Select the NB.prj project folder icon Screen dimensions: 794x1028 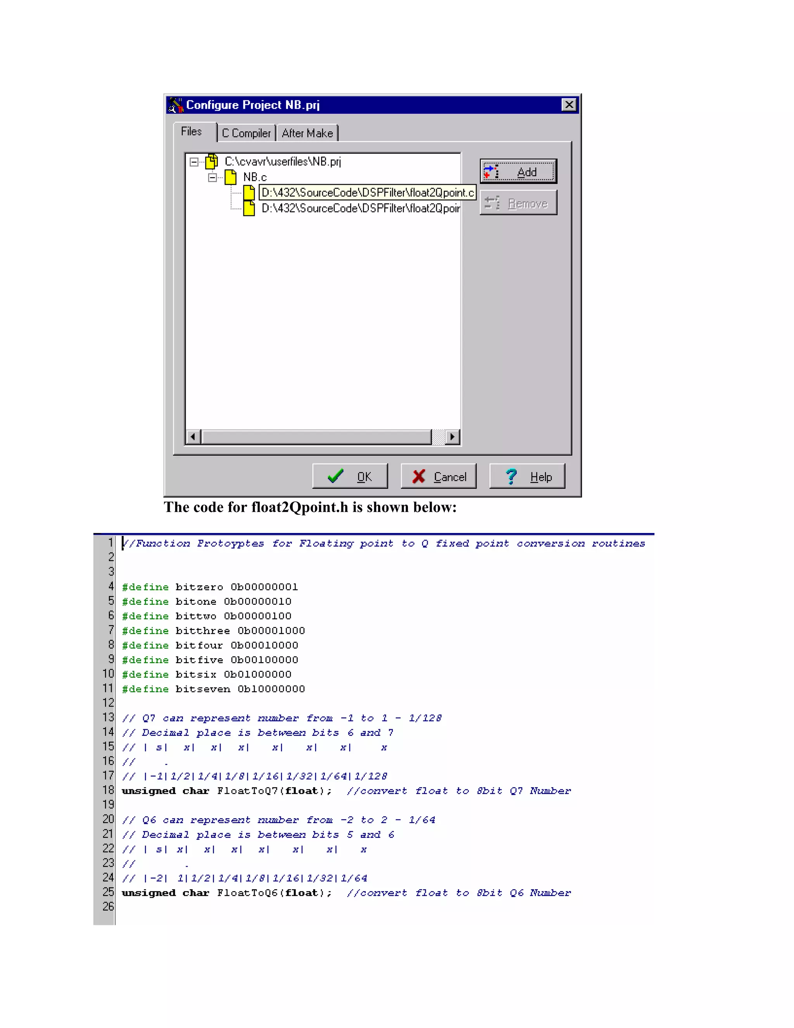(x=212, y=161)
